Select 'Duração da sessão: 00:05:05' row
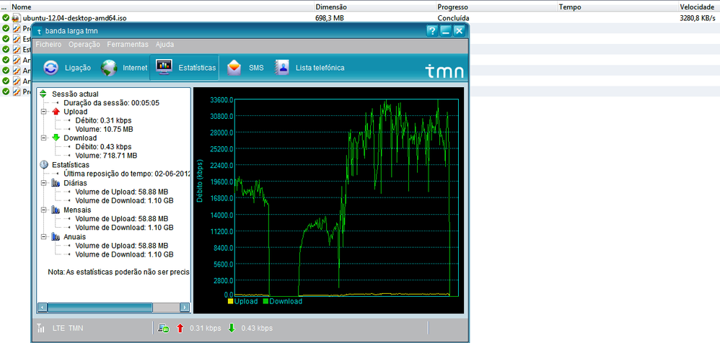 pyautogui.click(x=112, y=103)
